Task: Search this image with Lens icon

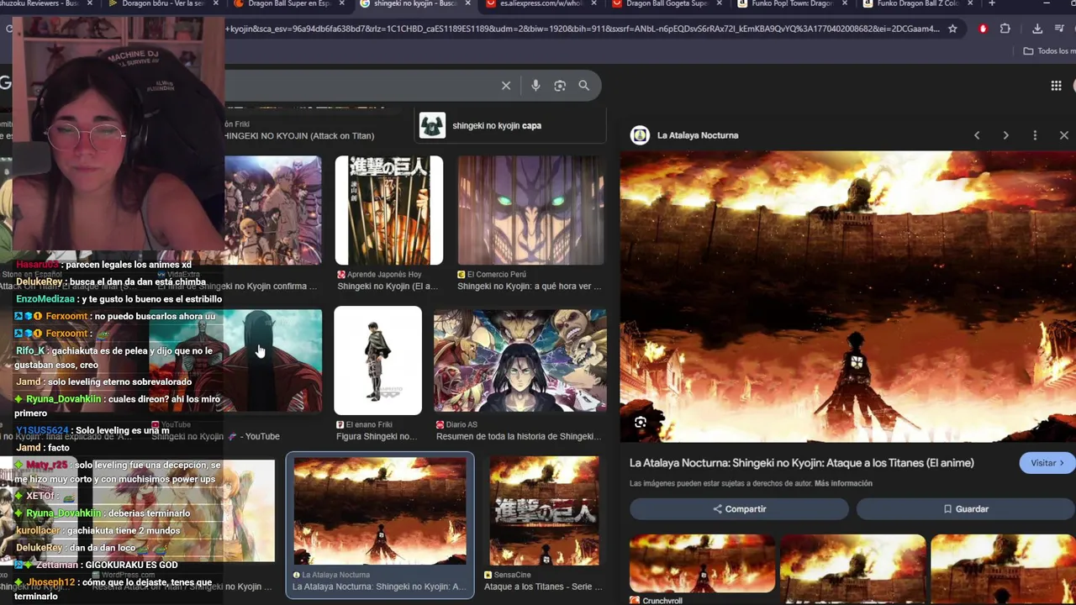Action: (641, 422)
